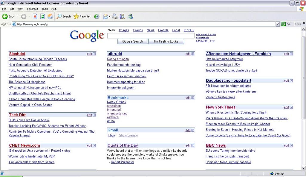Expand the address bar dropdown

(x=278, y=24)
